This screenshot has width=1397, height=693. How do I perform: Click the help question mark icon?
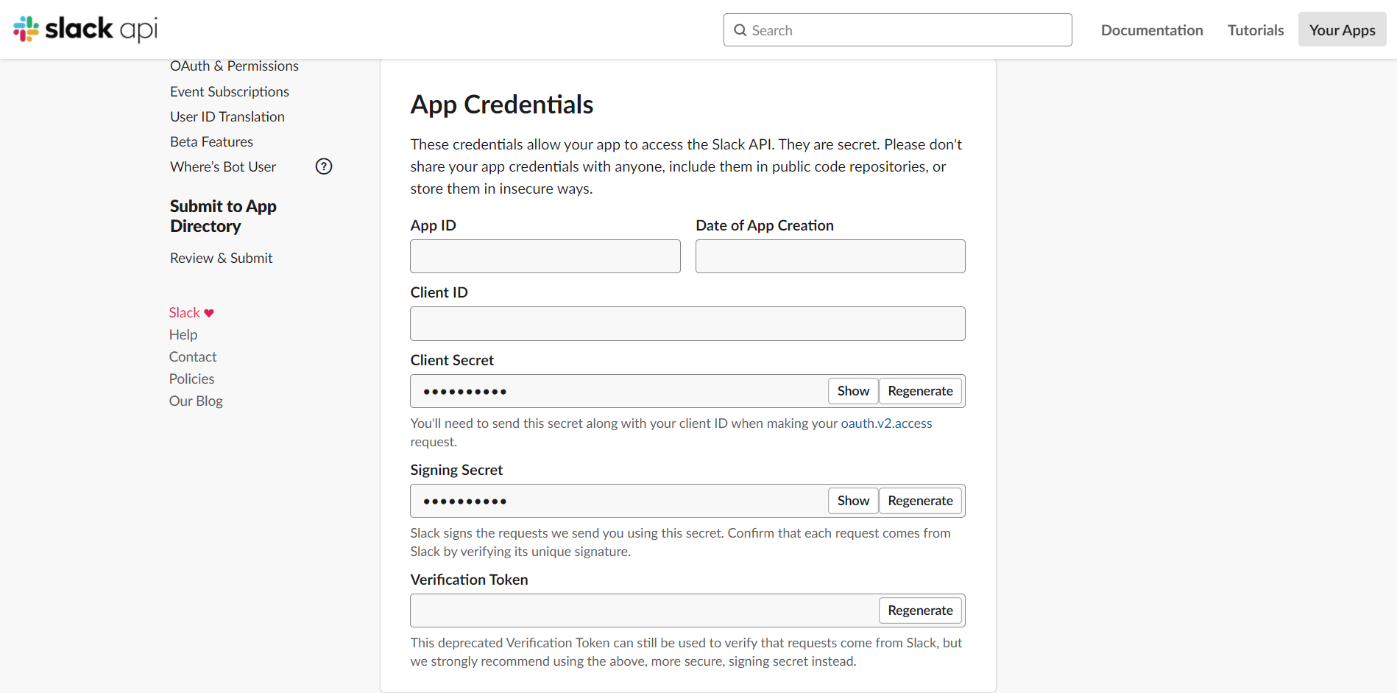(x=324, y=166)
